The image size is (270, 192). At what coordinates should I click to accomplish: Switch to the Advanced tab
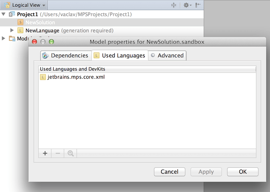[x=167, y=55]
